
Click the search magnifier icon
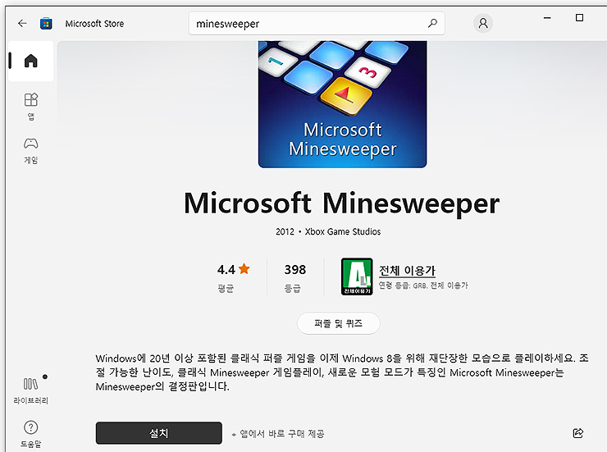point(432,23)
